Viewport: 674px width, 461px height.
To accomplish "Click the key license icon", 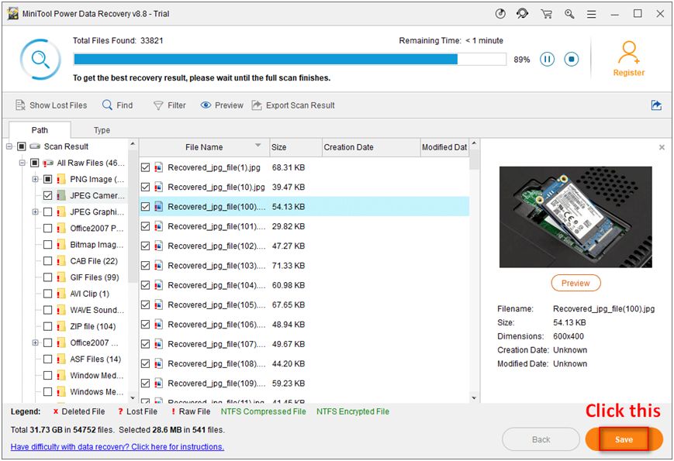I will point(570,14).
